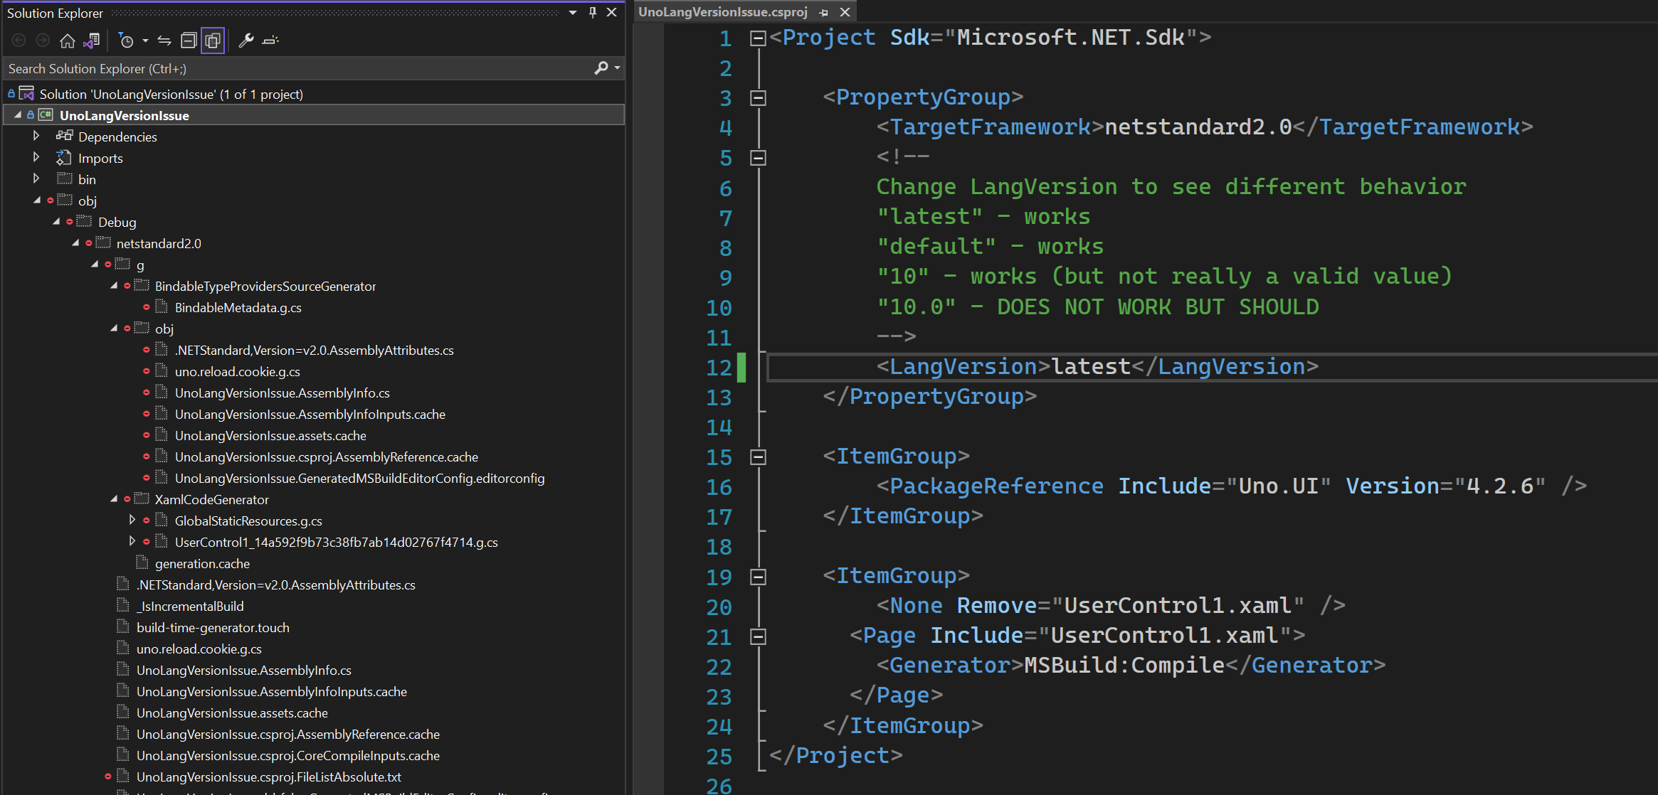Viewport: 1658px width, 795px height.
Task: Collapse the Debug folder
Action: click(56, 221)
